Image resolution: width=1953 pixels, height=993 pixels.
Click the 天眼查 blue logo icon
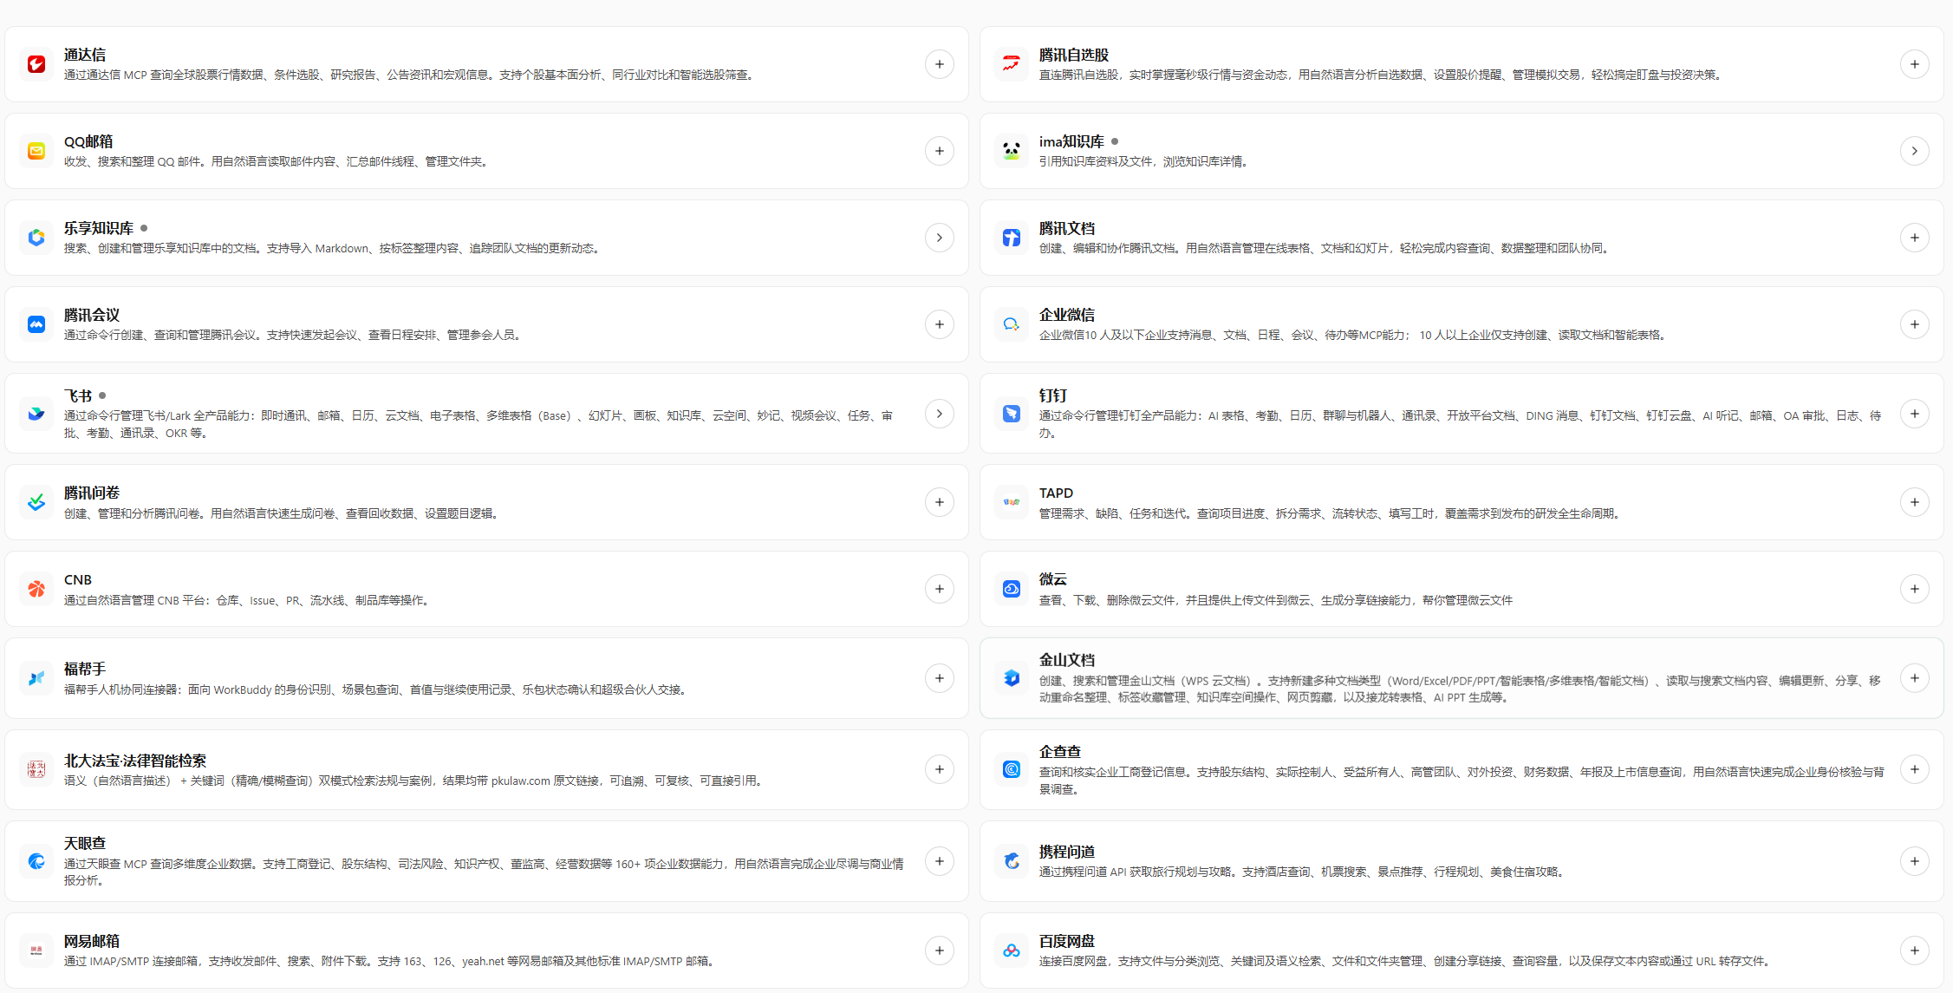(36, 861)
